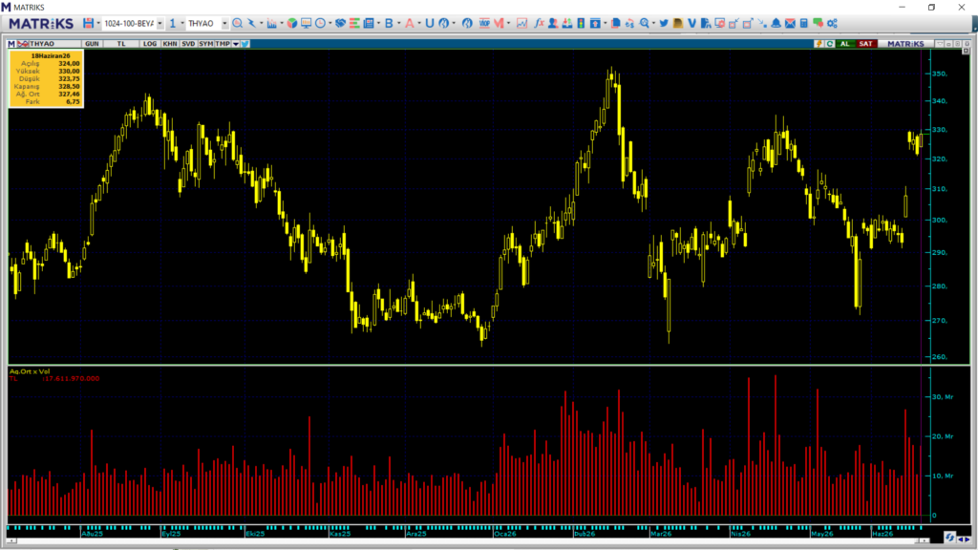Click the traffic light icon
The image size is (978, 550).
581,23
